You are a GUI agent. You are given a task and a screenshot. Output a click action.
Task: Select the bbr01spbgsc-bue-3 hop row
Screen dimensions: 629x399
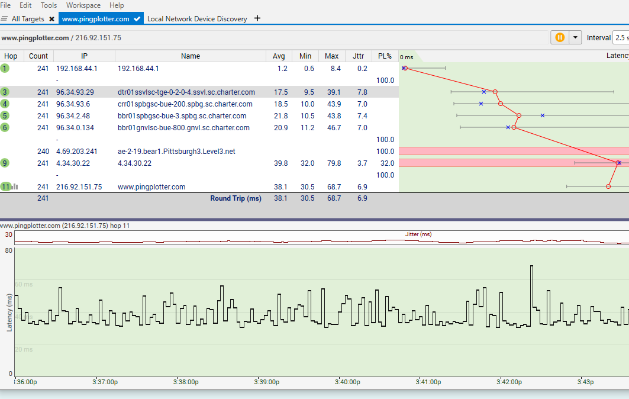point(182,115)
